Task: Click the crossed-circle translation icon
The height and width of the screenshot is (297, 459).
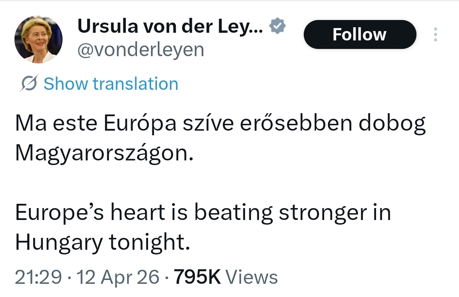Action: pyautogui.click(x=30, y=84)
